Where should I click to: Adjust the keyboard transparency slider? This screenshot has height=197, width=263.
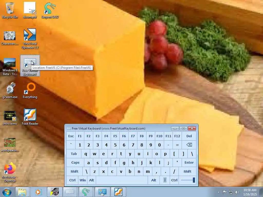[x=188, y=180]
